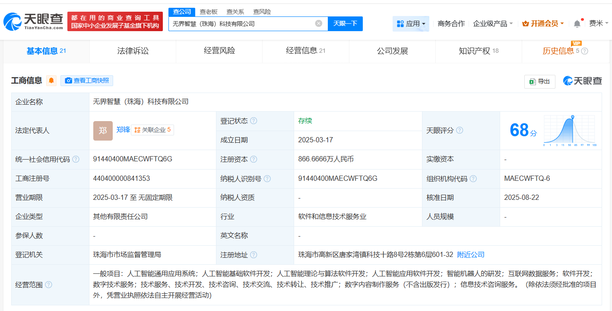Expand the 应用 apps dropdown
This screenshot has width=612, height=311.
411,23
